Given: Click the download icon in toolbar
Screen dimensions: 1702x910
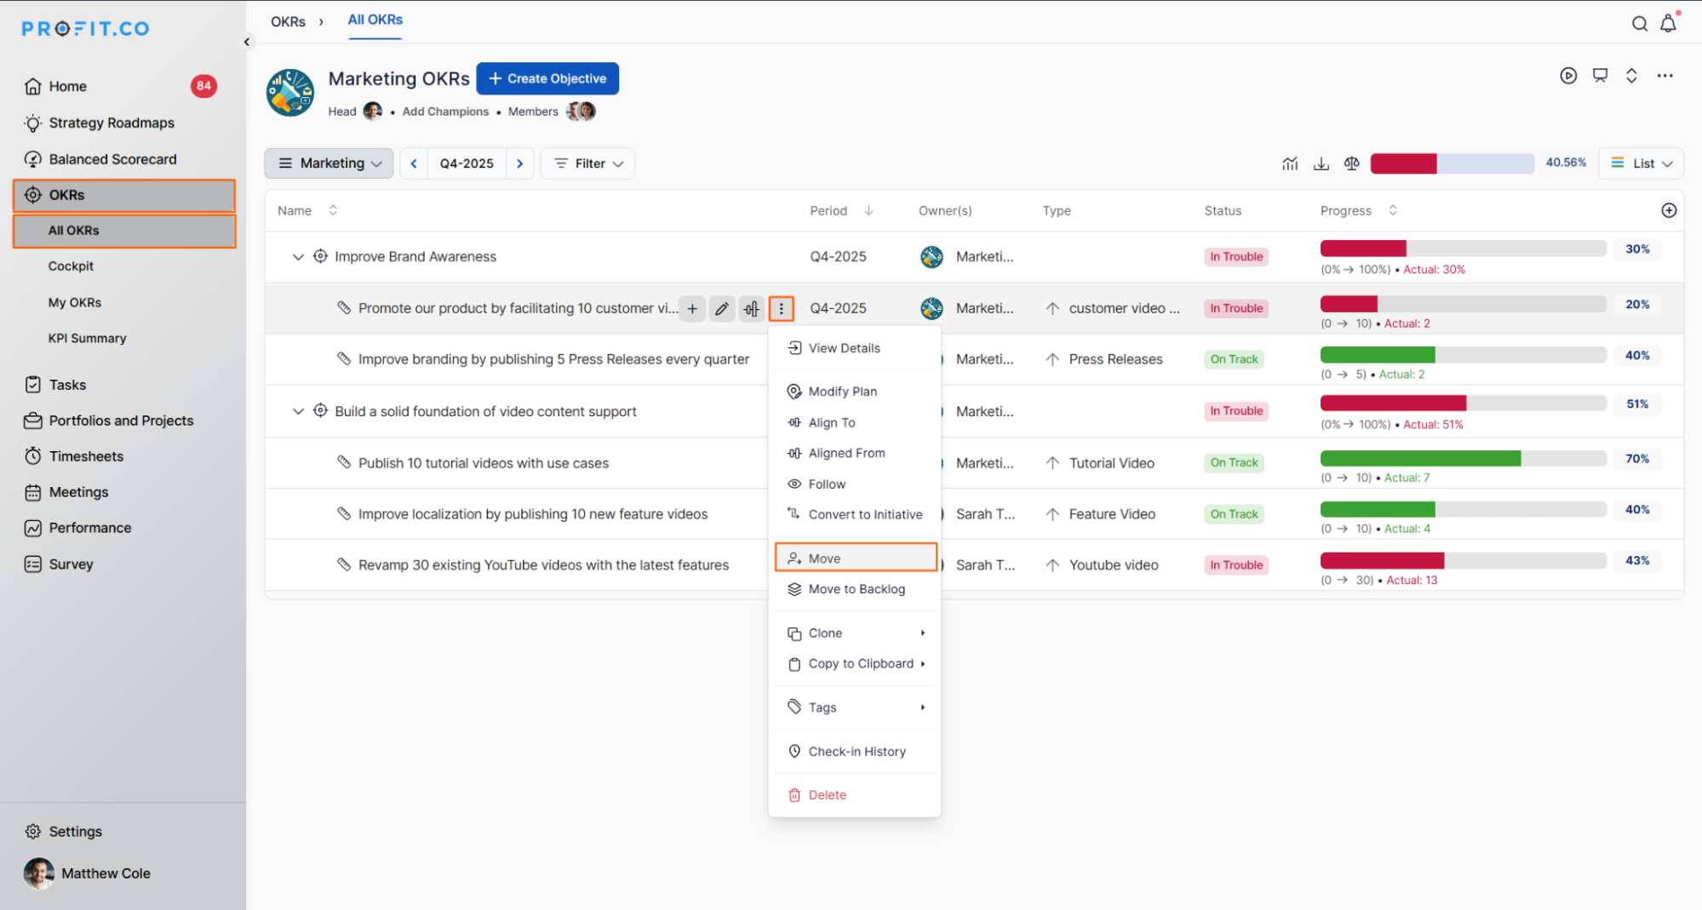Looking at the screenshot, I should (x=1321, y=163).
